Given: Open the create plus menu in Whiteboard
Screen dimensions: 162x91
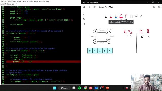Looking at the screenshot, I should click(x=84, y=24).
